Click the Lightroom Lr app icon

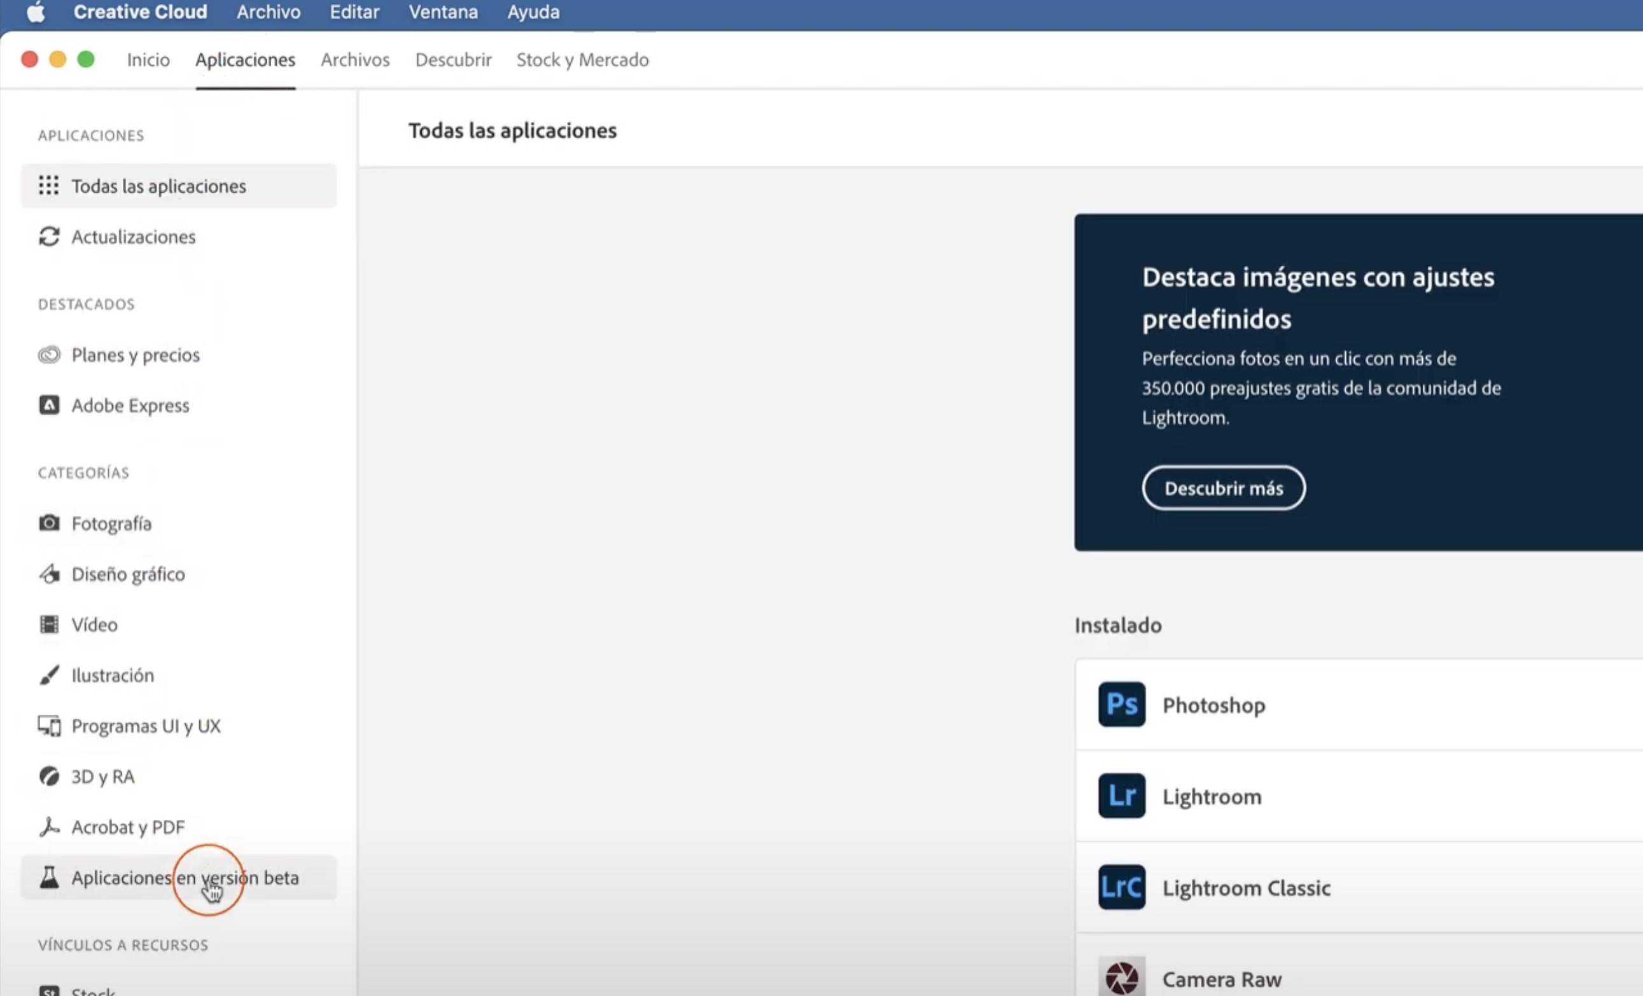[x=1122, y=795]
